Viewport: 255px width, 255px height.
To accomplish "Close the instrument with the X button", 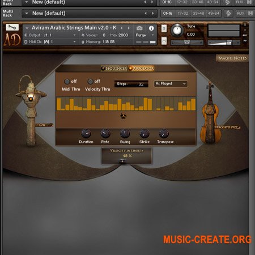I will [245, 24].
